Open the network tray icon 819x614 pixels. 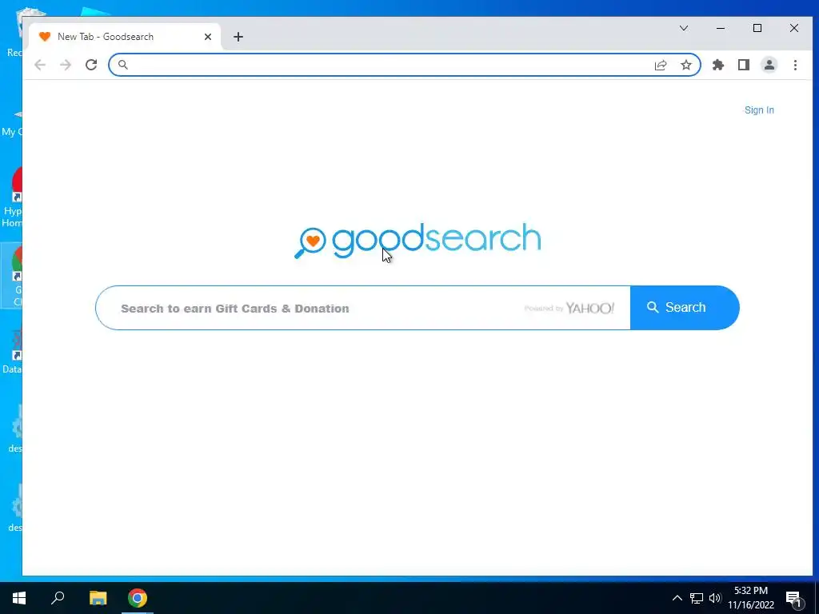tap(697, 598)
